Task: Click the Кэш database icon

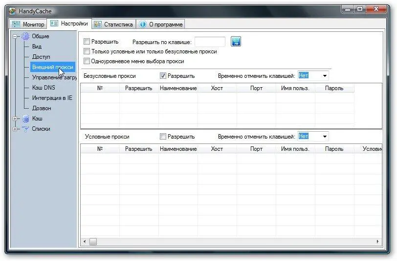Action: coord(25,119)
